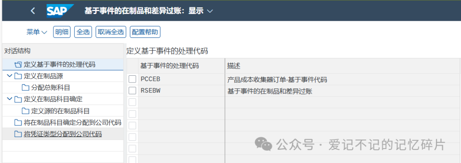This screenshot has height=163, width=461.
Task: Select the 定义基于事件的处理代码 tree node
Action: [x=59, y=65]
